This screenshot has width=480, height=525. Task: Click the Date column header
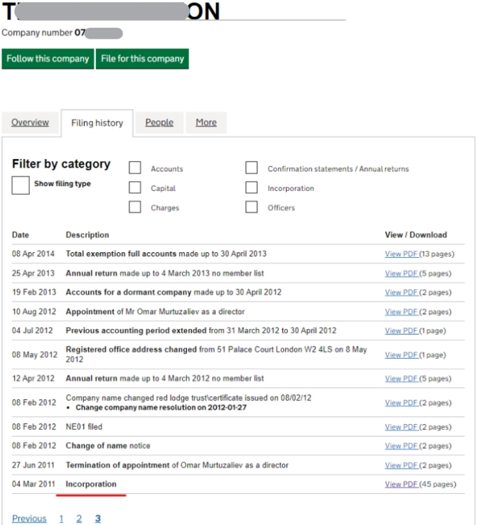click(21, 235)
